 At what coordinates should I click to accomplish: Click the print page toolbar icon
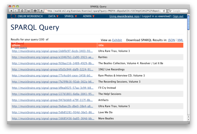(x=35, y=11)
